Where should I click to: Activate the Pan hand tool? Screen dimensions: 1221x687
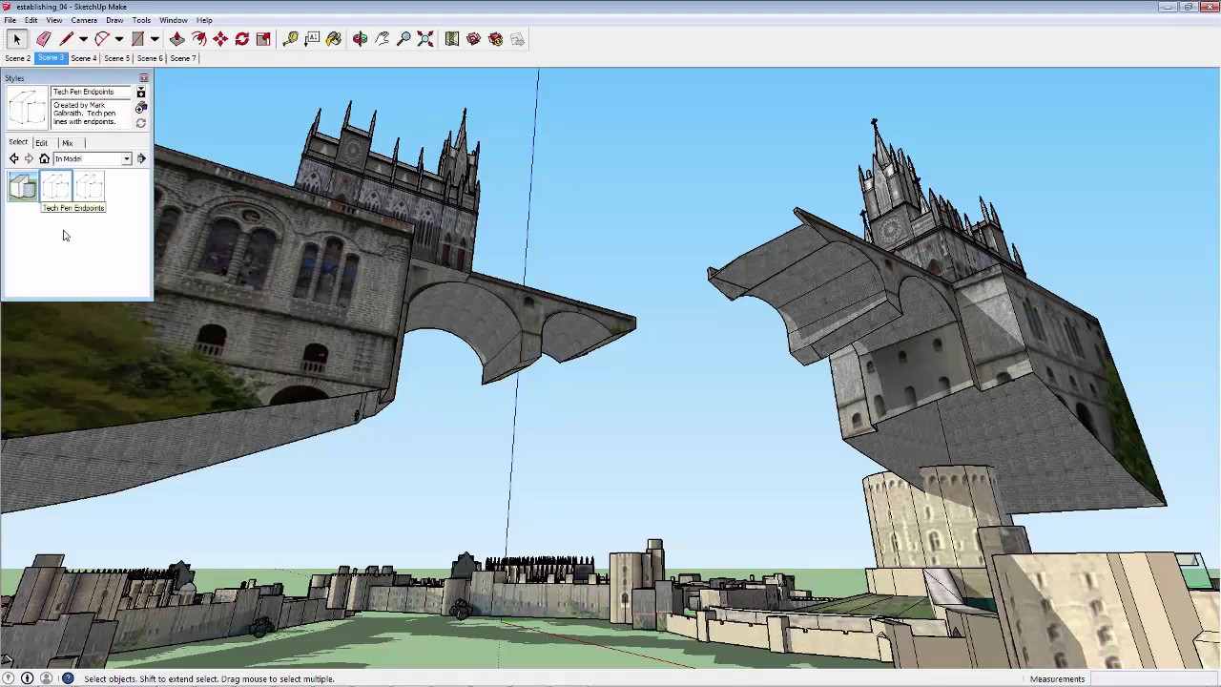pos(382,39)
